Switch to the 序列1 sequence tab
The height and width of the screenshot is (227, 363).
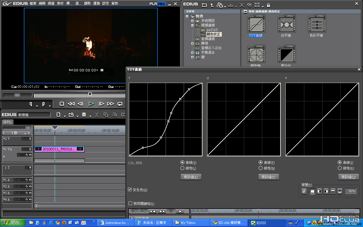click(8, 122)
